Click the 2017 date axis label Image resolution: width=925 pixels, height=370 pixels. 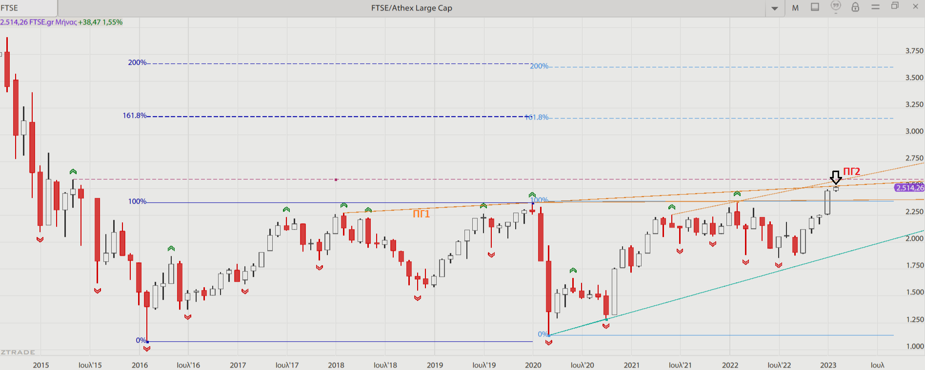(x=238, y=365)
